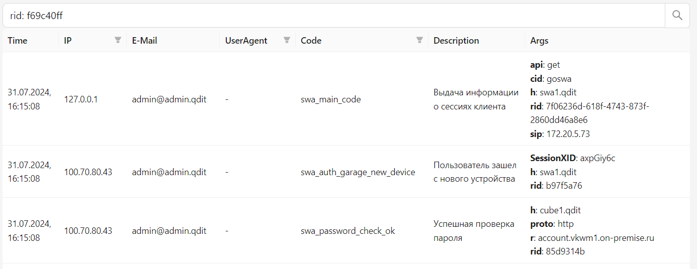Click the magnifying glass search button
The height and width of the screenshot is (269, 697).
click(x=677, y=16)
